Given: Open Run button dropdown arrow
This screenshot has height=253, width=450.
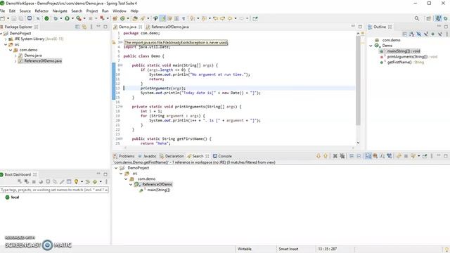Looking at the screenshot, I should click(72, 19).
